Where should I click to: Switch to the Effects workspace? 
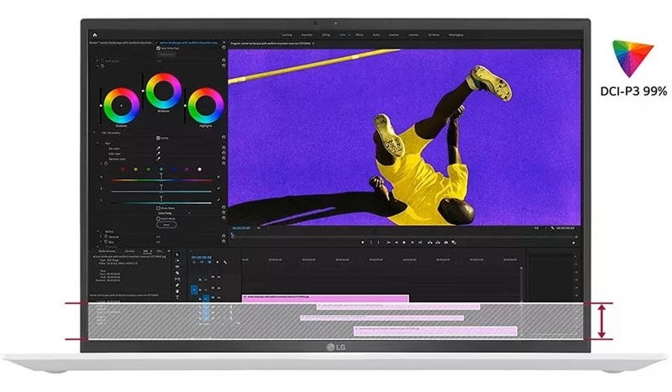point(360,35)
